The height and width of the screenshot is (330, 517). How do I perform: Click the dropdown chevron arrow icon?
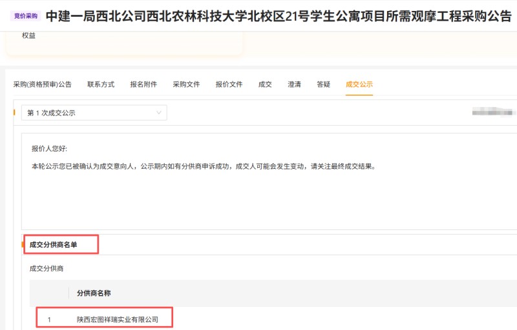(x=158, y=113)
